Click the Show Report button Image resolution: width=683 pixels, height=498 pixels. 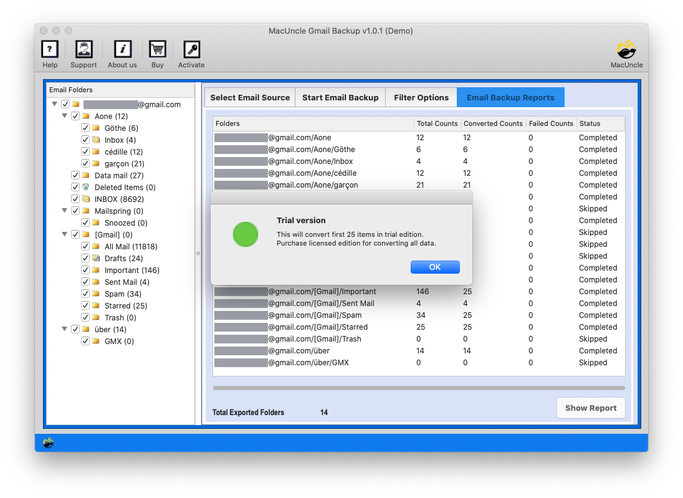click(591, 408)
